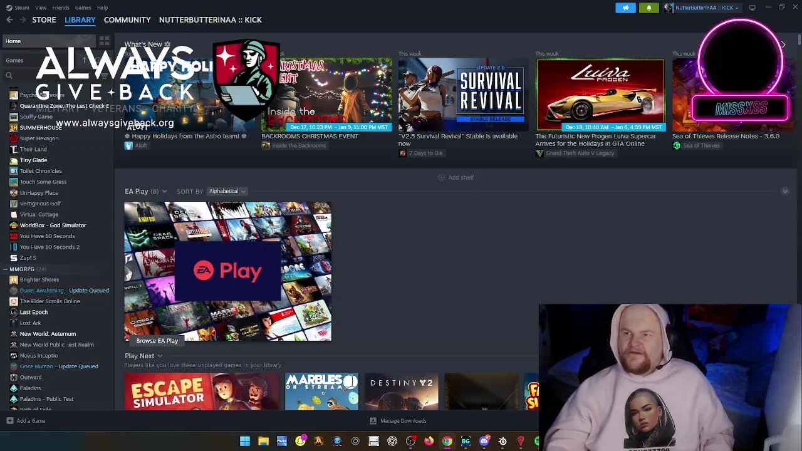
Task: Select Lost Ark in the sidebar
Action: 30,323
